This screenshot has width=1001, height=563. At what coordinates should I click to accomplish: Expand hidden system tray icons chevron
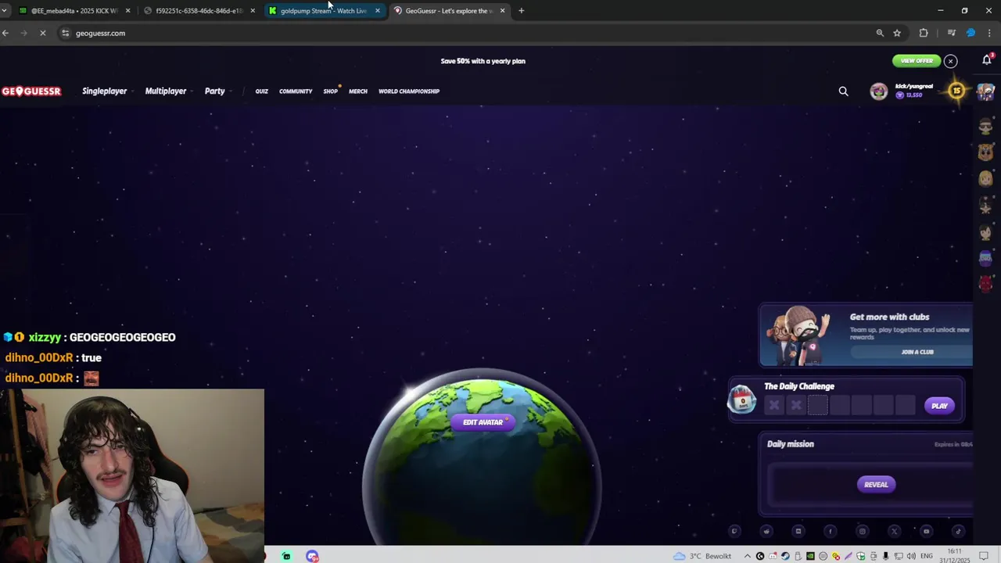point(747,556)
